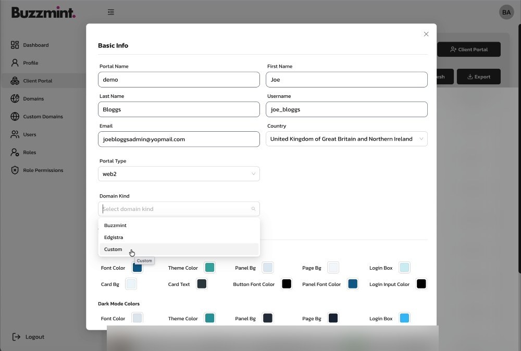Viewport: 521px width, 351px height.
Task: Open the Login Input Color swatch
Action: [421, 284]
